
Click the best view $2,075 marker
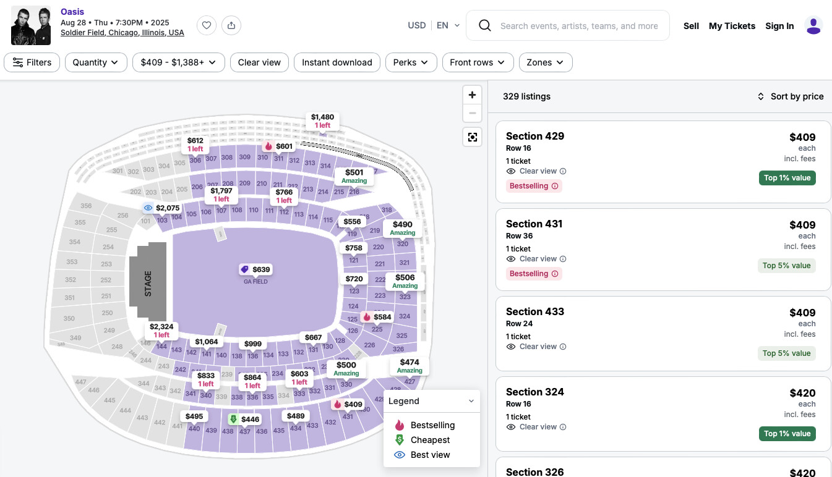click(x=161, y=208)
